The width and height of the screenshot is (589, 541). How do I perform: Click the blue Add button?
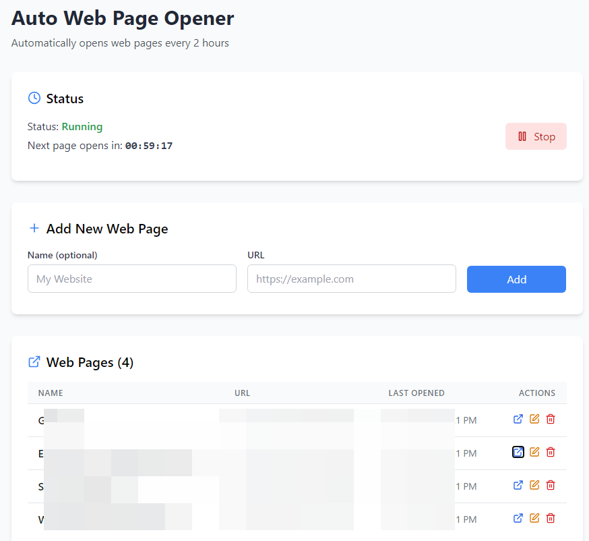pos(516,279)
